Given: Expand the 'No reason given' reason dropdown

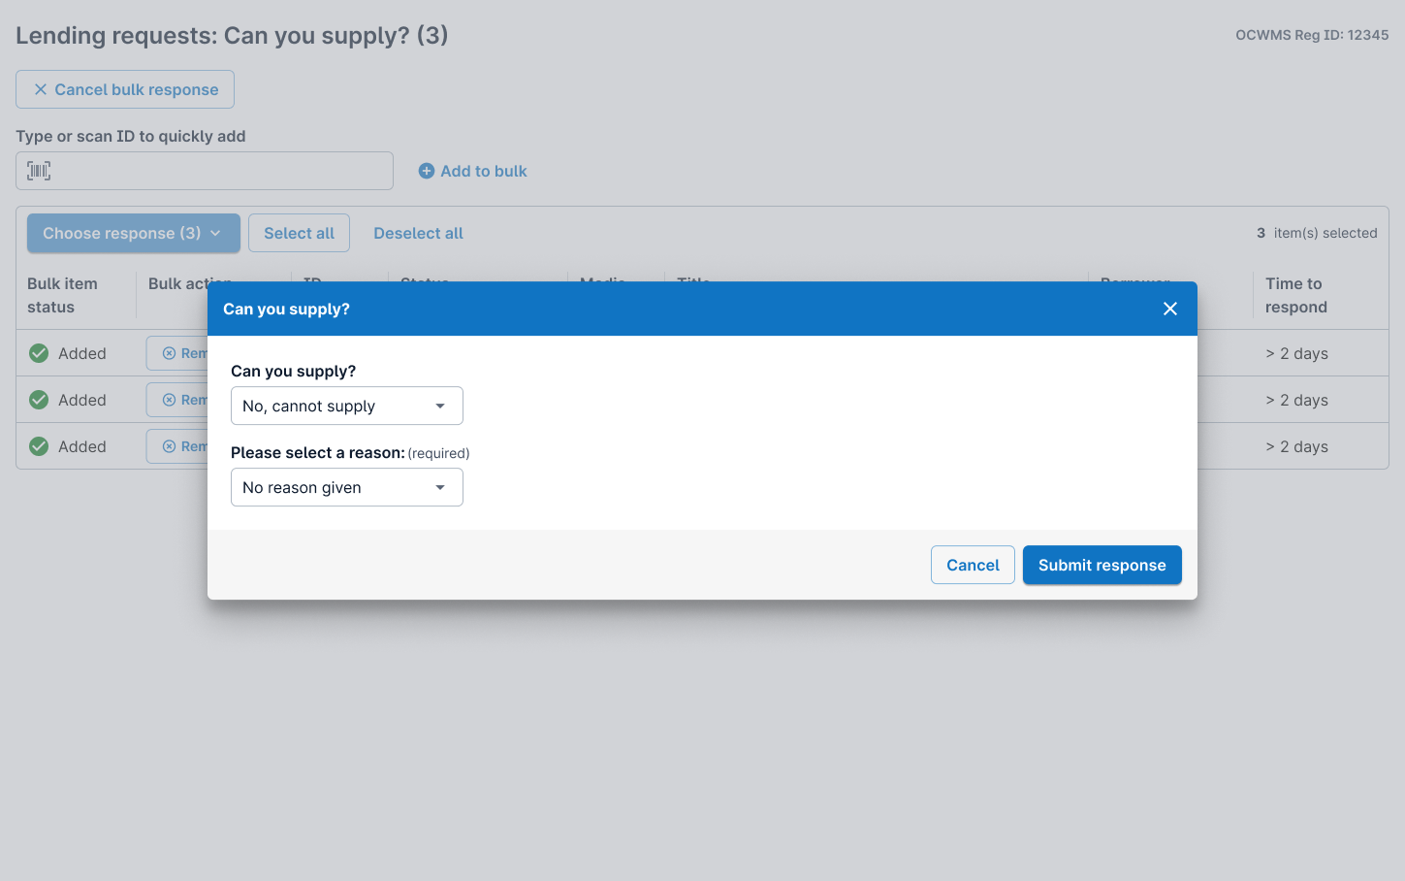Looking at the screenshot, I should 347,487.
